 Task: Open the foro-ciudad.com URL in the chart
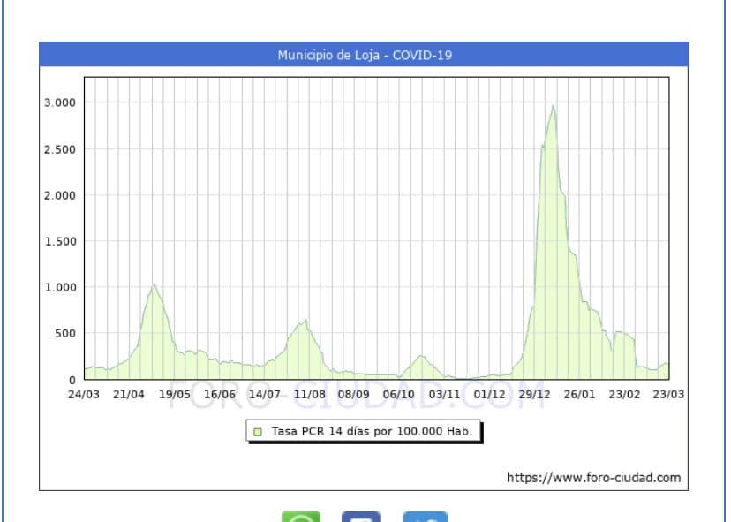593,478
